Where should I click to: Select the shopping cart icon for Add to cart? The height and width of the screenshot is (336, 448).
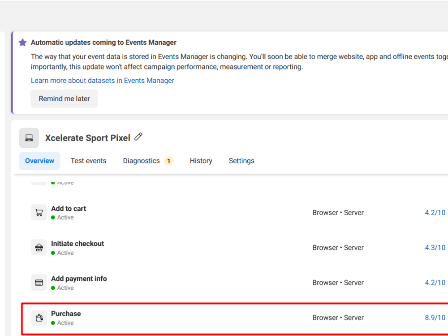[39, 212]
